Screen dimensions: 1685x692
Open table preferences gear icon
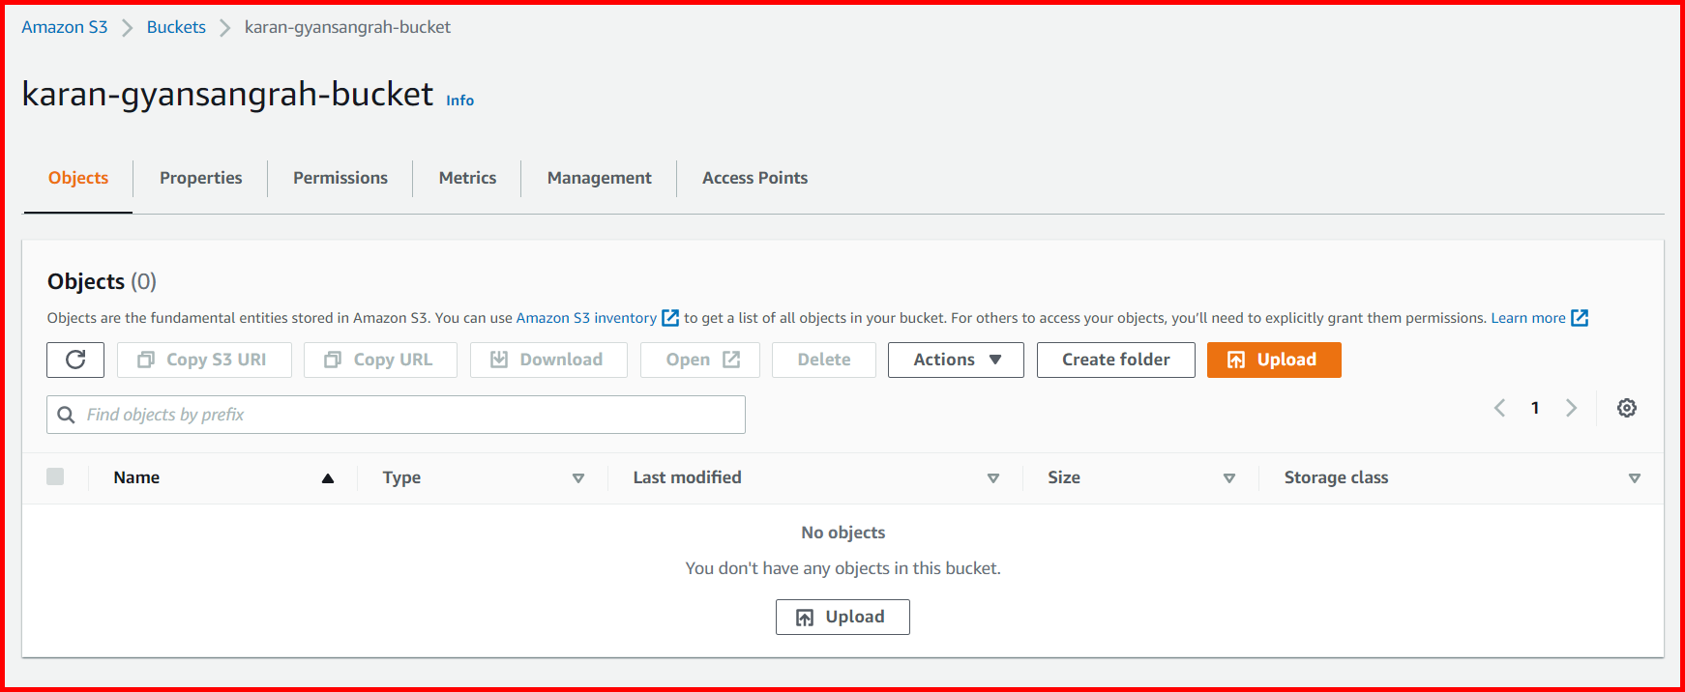pyautogui.click(x=1627, y=408)
